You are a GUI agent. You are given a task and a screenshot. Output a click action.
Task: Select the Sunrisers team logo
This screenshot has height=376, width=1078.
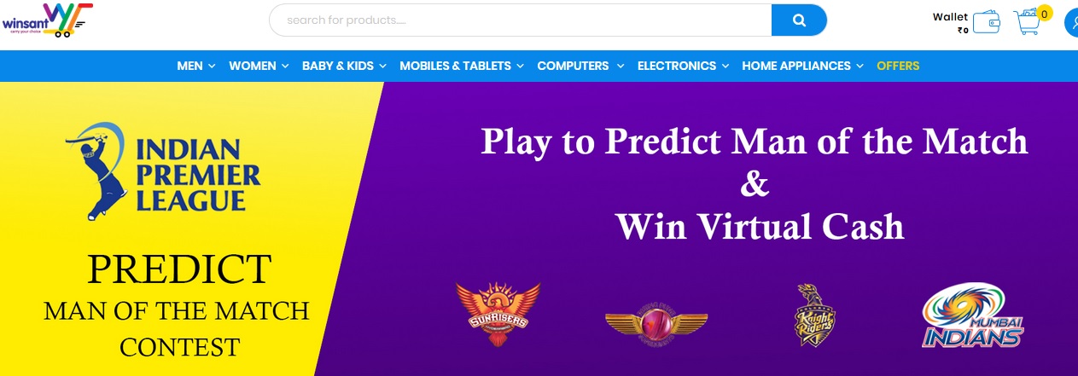(498, 313)
